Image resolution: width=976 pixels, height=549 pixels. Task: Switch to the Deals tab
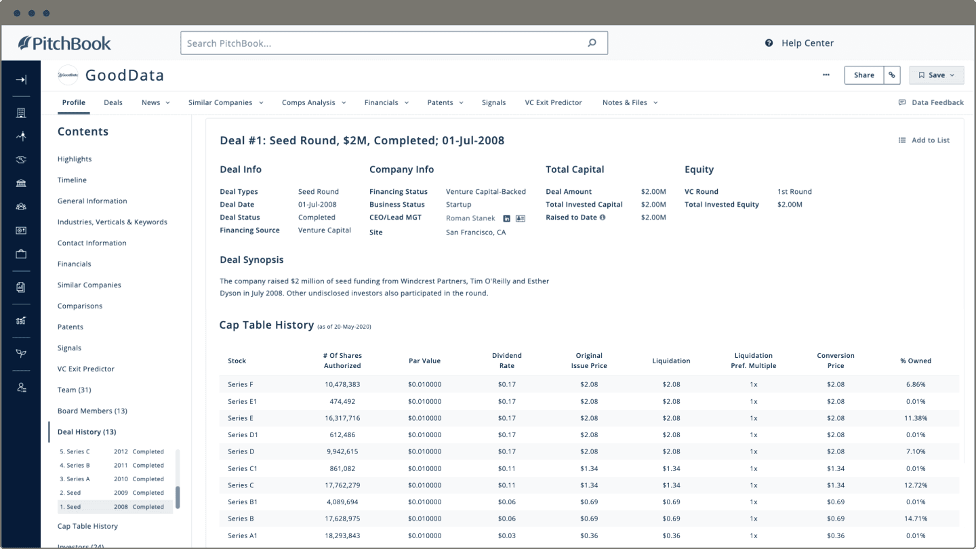click(x=113, y=102)
